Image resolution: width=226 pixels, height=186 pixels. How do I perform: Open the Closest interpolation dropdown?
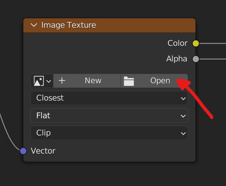tap(109, 98)
